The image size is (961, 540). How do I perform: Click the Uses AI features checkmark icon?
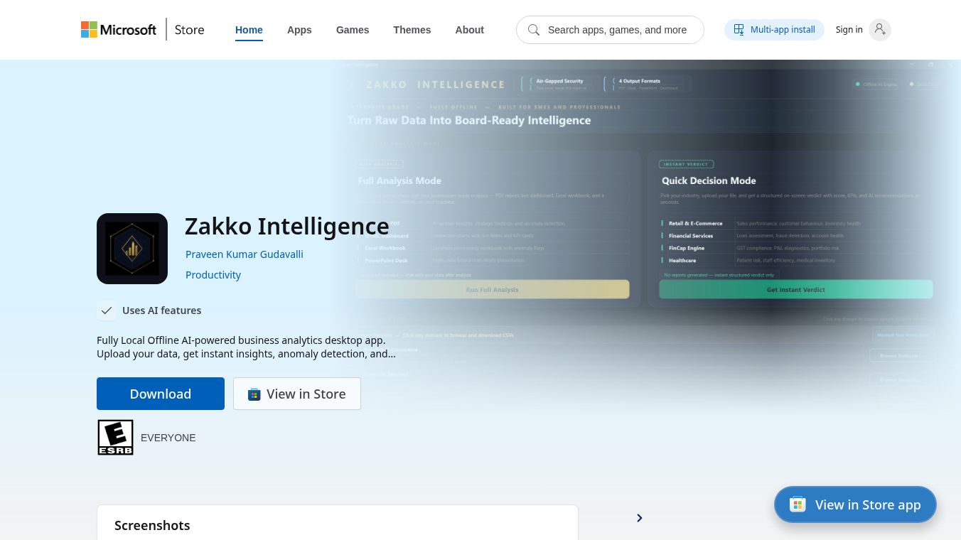(x=107, y=310)
